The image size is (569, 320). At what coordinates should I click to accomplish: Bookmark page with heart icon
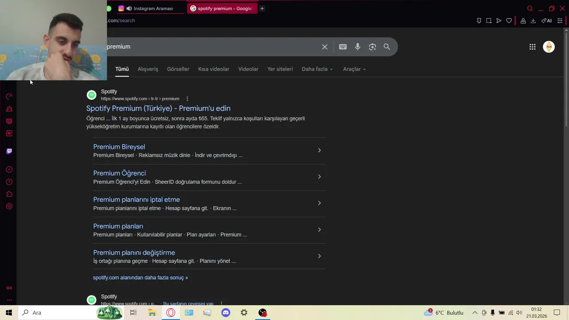click(509, 20)
